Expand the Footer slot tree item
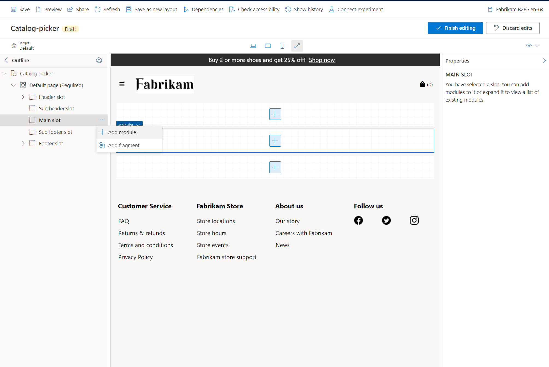 (x=23, y=143)
